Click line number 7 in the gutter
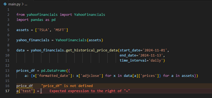 click(x=8, y=40)
